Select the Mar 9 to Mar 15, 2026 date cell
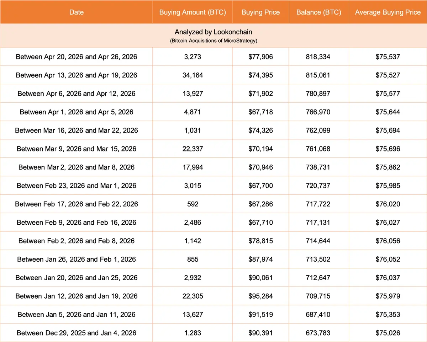The image size is (427, 342). (77, 149)
